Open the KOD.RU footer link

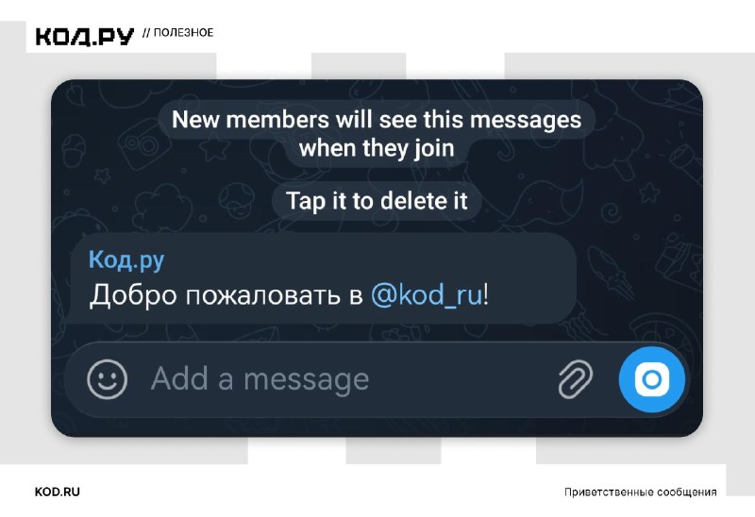click(58, 492)
